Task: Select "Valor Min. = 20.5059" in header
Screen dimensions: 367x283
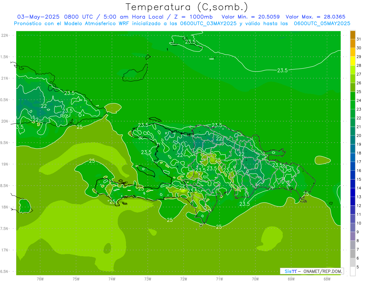Action: tap(251, 17)
